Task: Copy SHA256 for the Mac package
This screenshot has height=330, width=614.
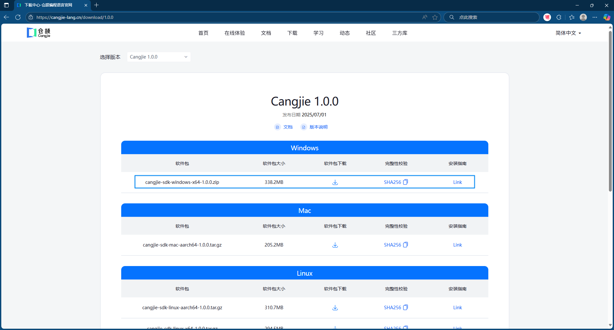Action: [405, 245]
